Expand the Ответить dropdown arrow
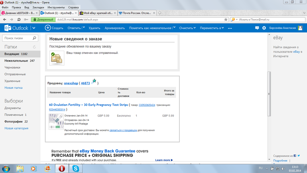307x173 pixels. 84,28
